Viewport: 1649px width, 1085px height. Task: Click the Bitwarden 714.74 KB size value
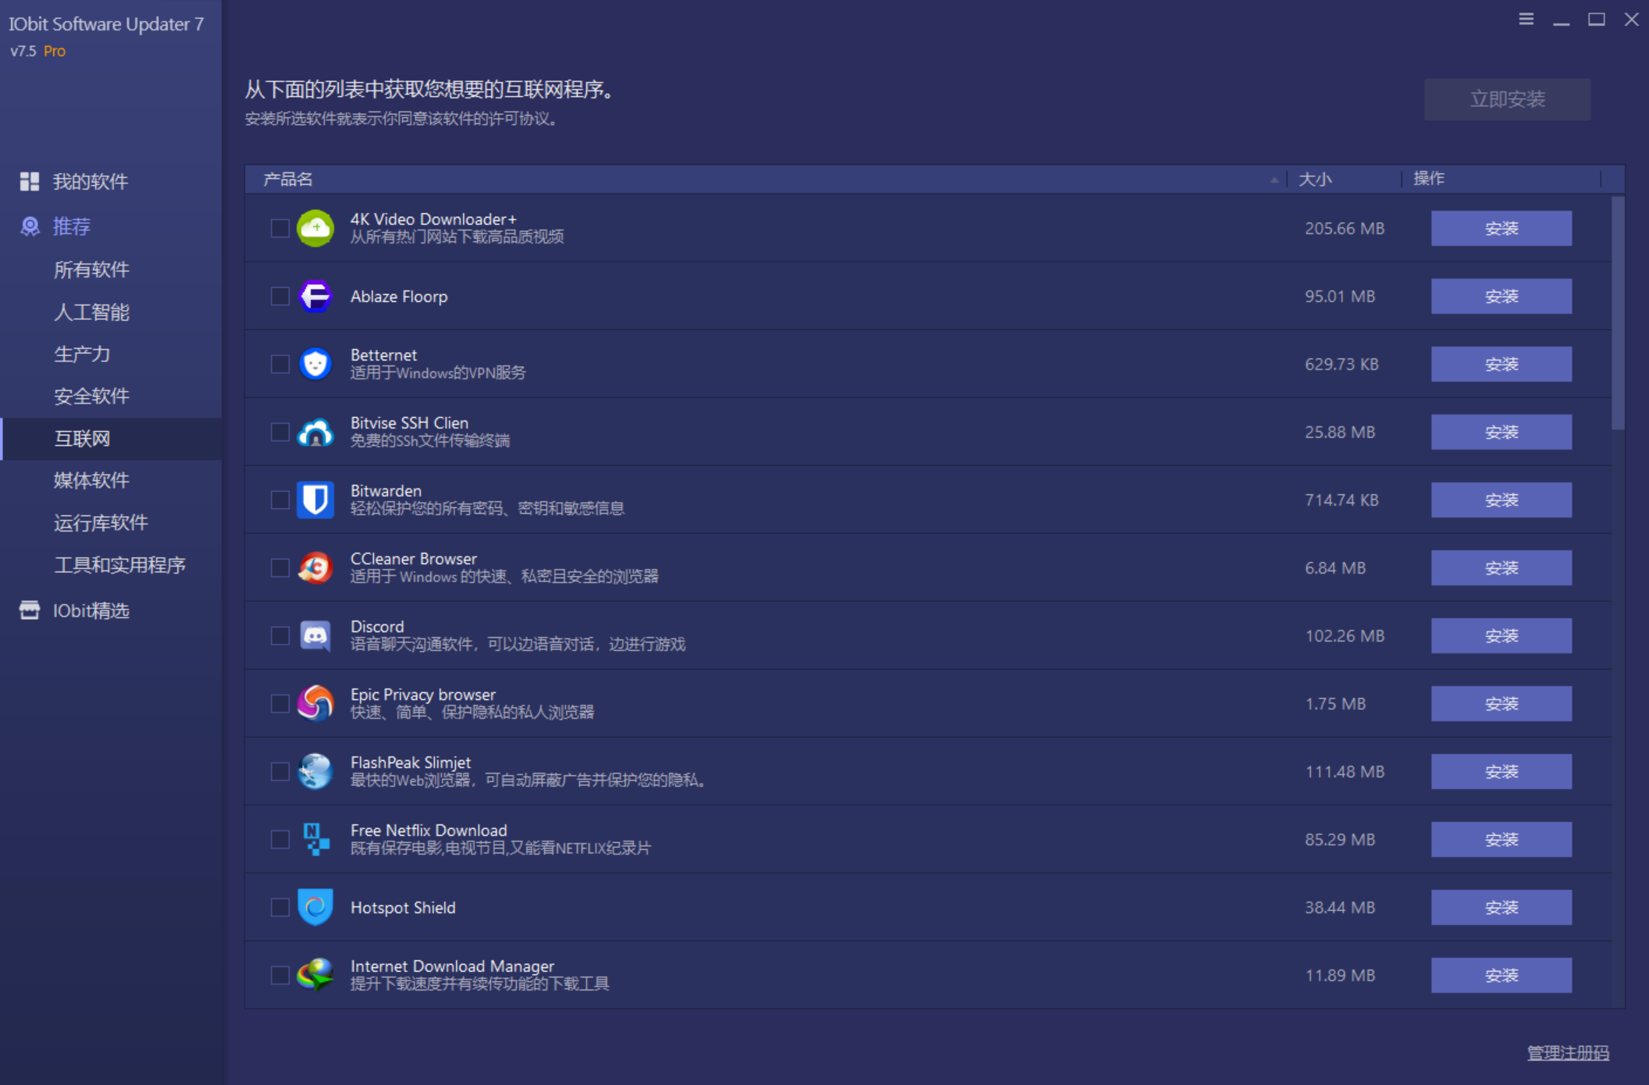pyautogui.click(x=1341, y=500)
